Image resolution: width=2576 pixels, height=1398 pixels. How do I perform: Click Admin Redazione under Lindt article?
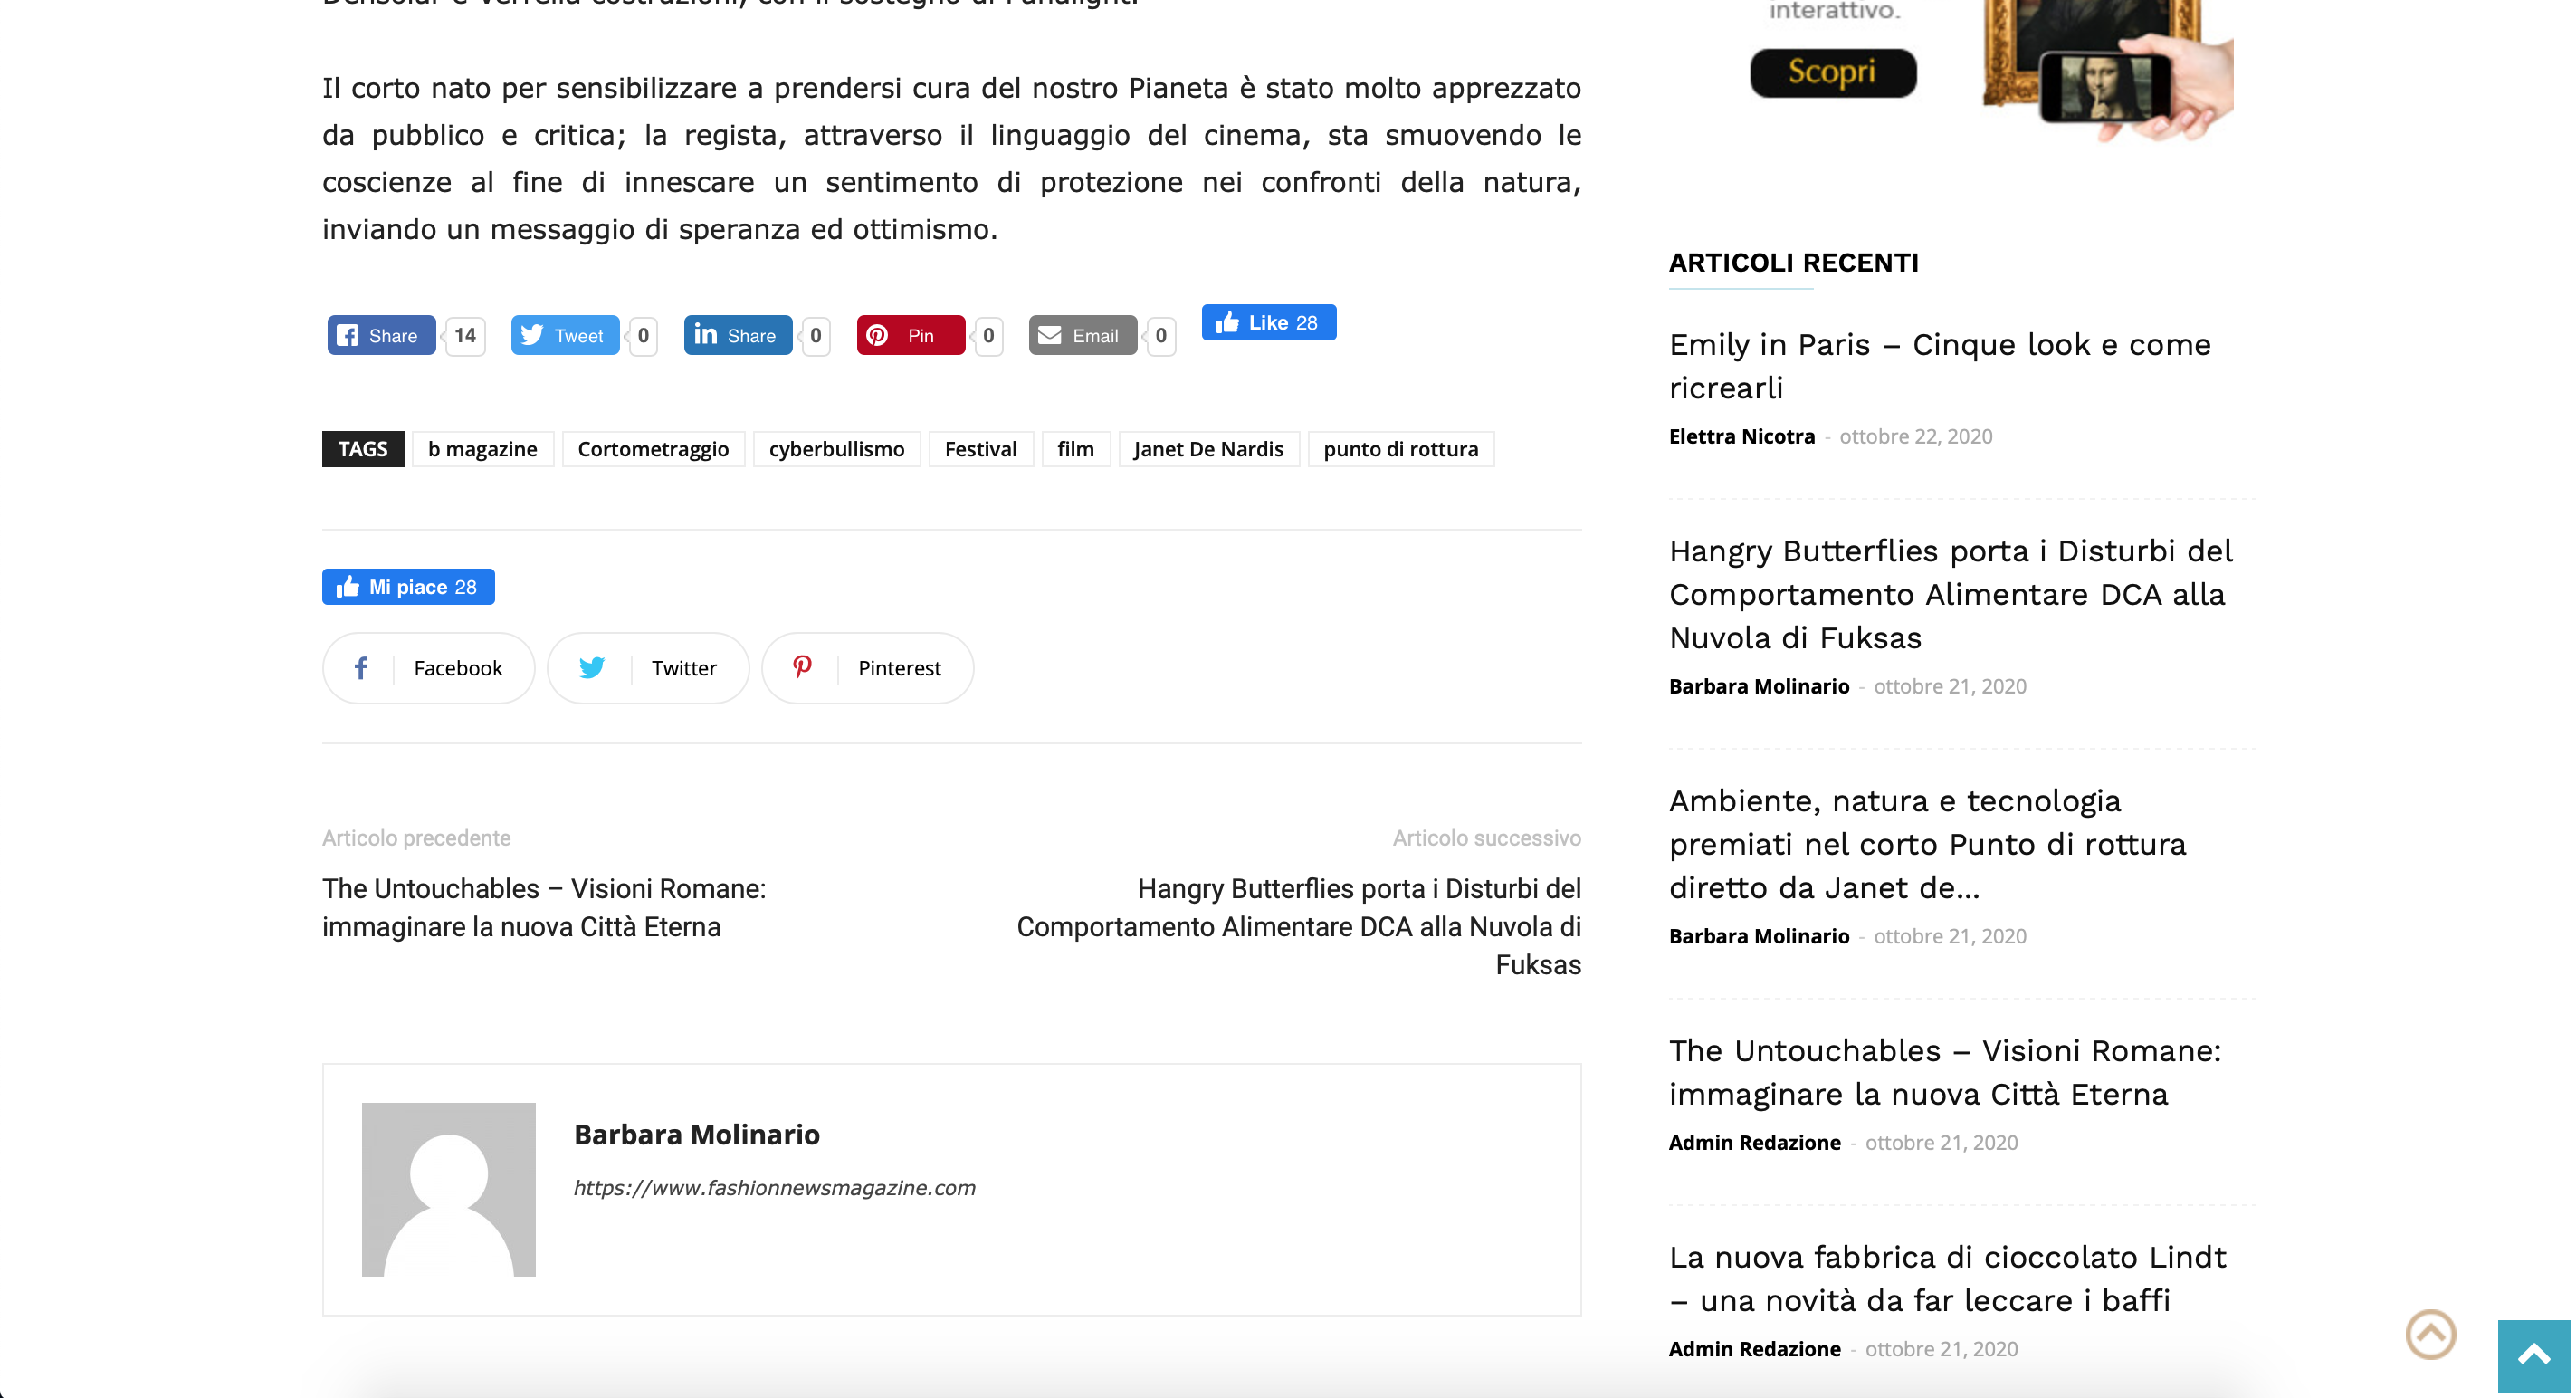(x=1754, y=1348)
